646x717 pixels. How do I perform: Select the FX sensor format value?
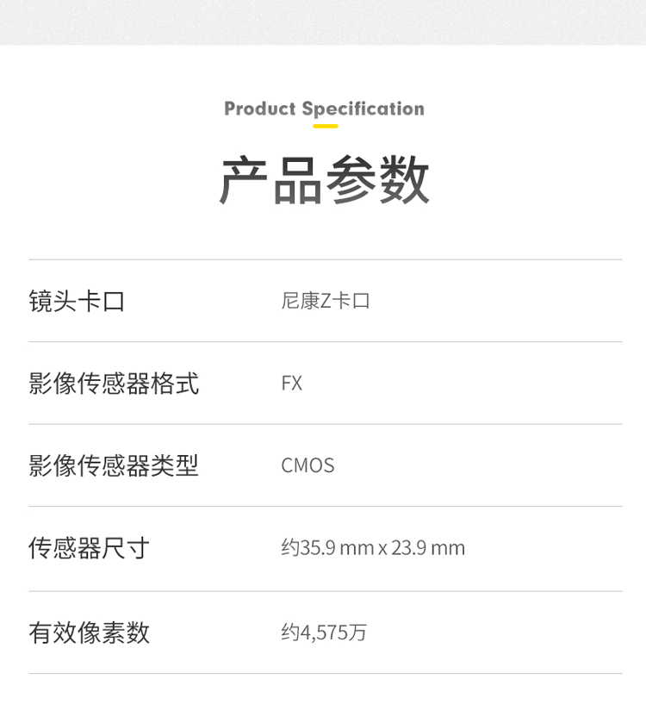point(292,383)
